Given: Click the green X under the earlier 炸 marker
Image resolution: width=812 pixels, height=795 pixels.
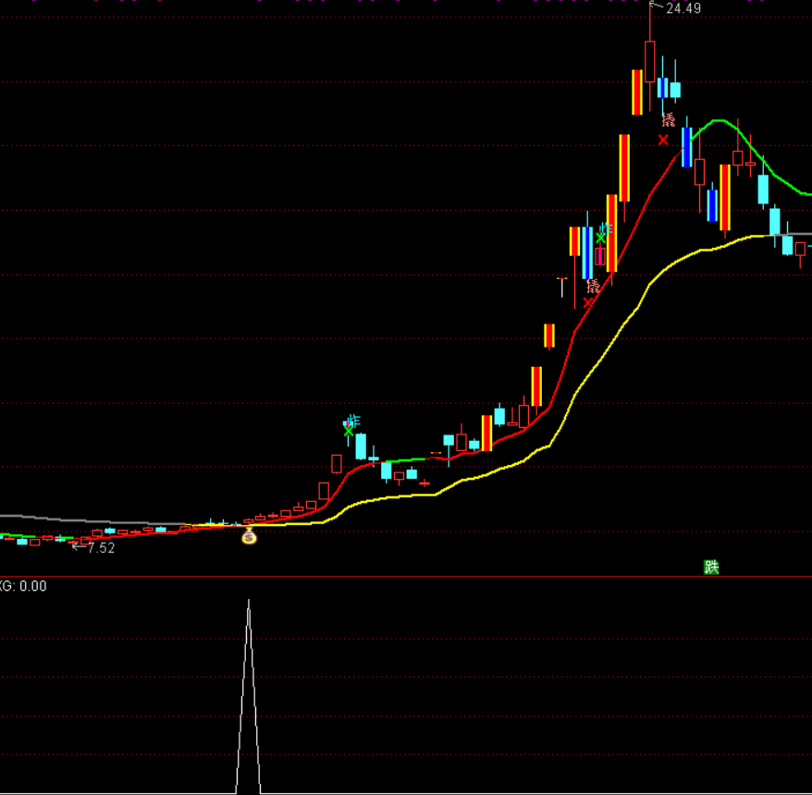Looking at the screenshot, I should click(x=348, y=431).
